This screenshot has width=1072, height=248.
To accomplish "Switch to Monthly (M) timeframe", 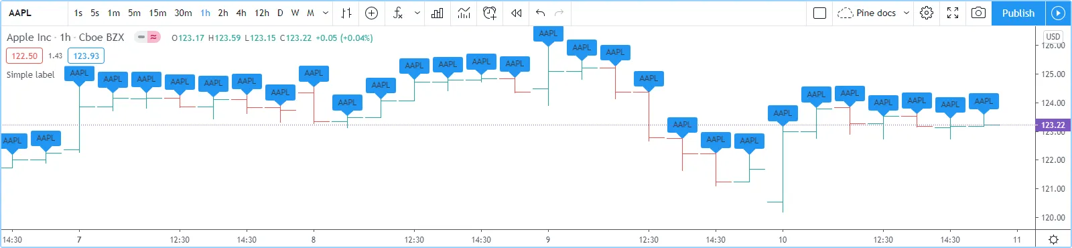I will (310, 13).
